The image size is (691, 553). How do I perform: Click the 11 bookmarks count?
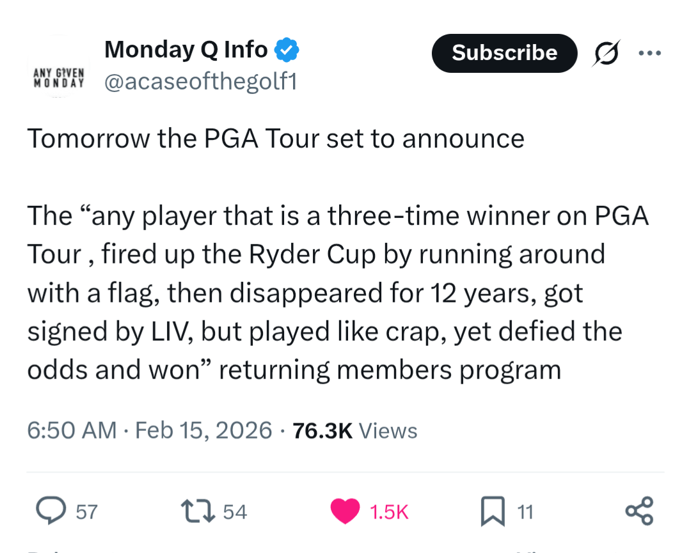pos(525,511)
